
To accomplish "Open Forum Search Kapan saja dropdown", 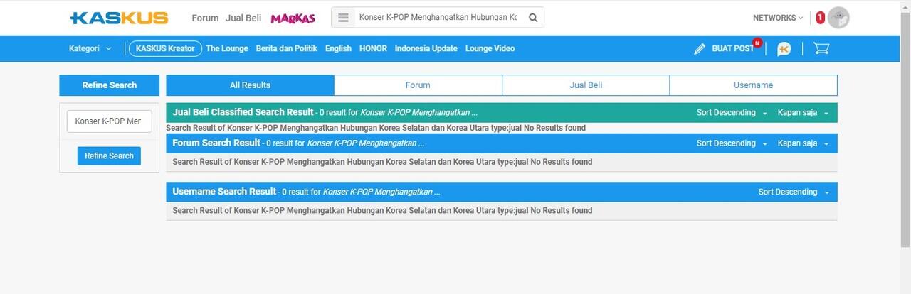I will 803,143.
